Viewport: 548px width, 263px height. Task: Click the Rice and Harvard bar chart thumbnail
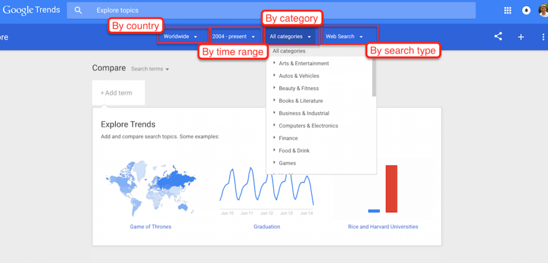[383, 189]
